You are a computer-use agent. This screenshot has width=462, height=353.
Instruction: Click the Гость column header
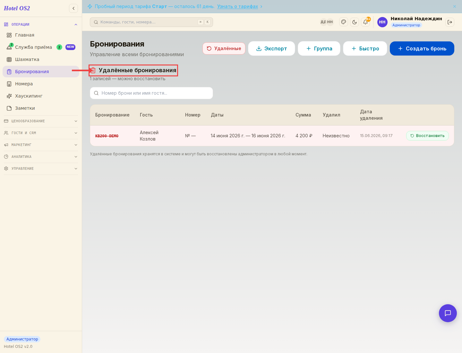146,115
